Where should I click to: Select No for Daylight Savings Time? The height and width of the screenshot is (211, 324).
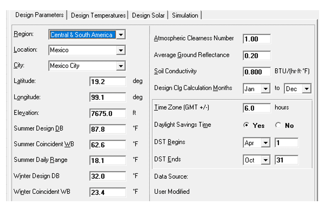coord(277,126)
